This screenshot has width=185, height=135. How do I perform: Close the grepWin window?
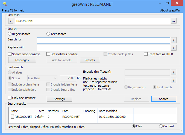[177, 3]
